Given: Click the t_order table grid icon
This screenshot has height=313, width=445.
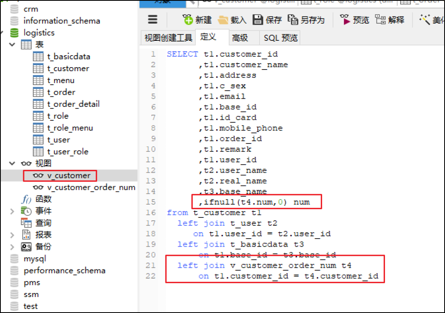Looking at the screenshot, I should [38, 92].
